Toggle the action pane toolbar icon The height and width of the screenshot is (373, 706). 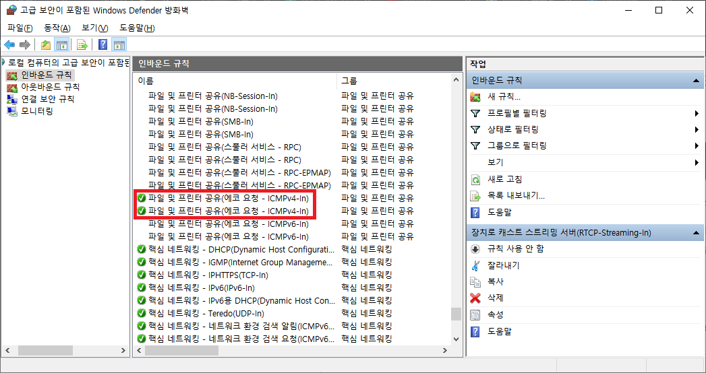(x=119, y=44)
